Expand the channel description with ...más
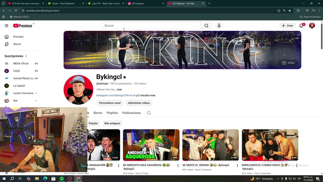The image size is (323, 182). (118, 89)
